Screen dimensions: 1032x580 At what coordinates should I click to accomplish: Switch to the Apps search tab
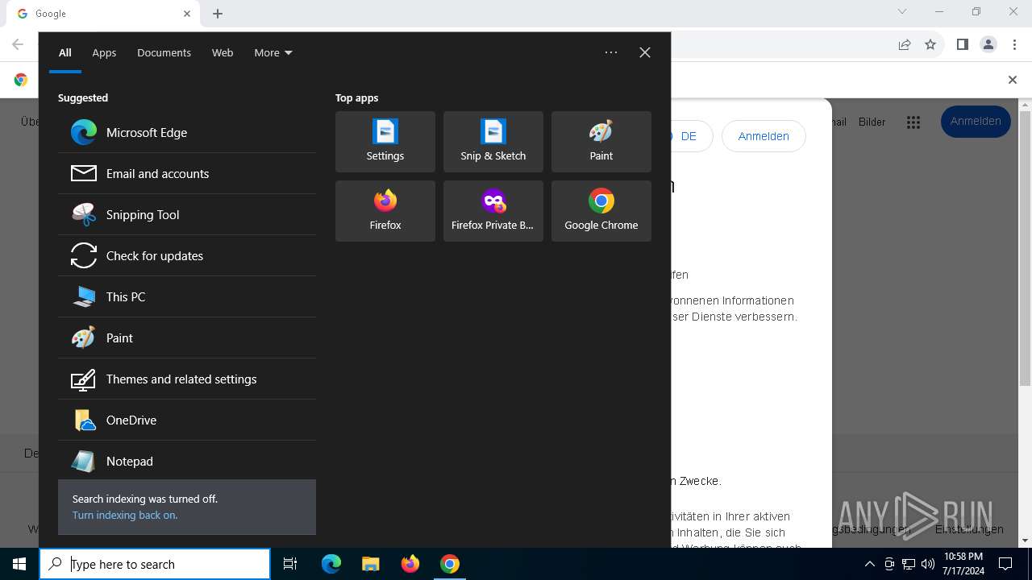[104, 52]
